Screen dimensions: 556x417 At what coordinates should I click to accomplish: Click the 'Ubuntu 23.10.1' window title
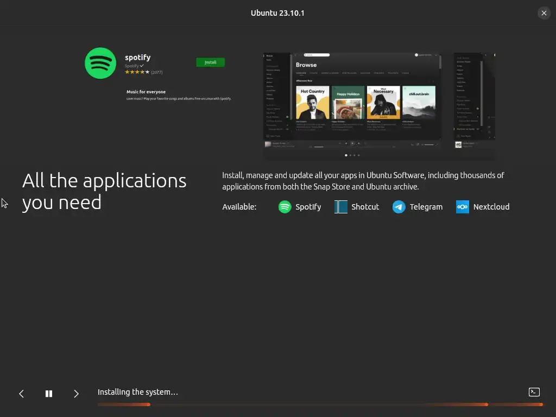277,13
